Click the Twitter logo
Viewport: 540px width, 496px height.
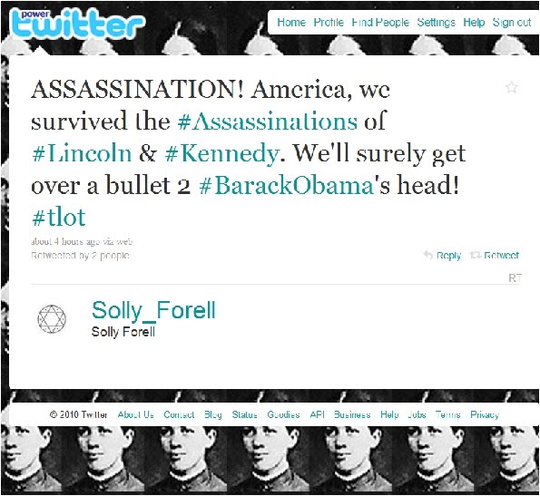[x=77, y=24]
